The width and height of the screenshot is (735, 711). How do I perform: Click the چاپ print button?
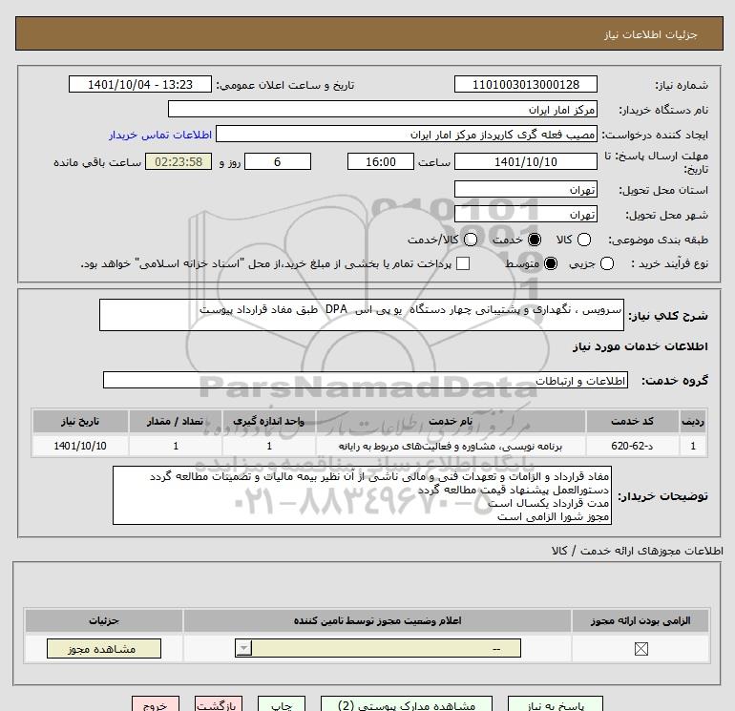(x=282, y=704)
